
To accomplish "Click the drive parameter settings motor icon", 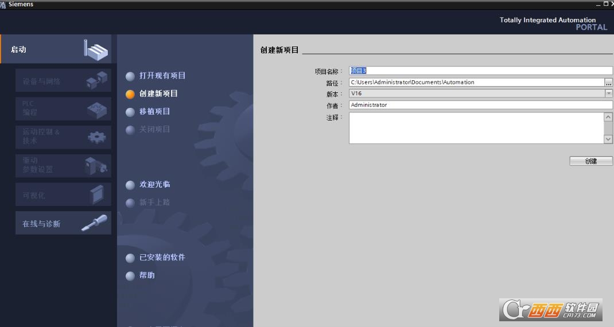I will pos(96,166).
